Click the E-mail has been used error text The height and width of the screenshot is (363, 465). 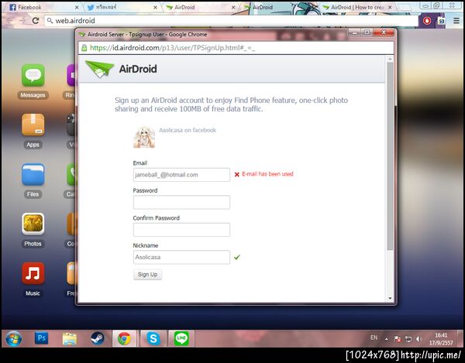tap(267, 174)
